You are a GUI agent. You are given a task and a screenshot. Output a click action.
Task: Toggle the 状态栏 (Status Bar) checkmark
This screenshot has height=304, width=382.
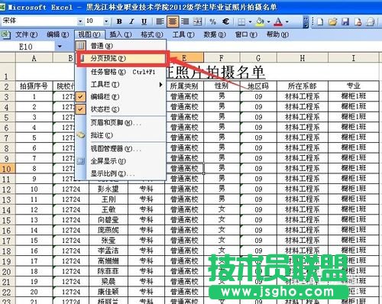[80, 109]
